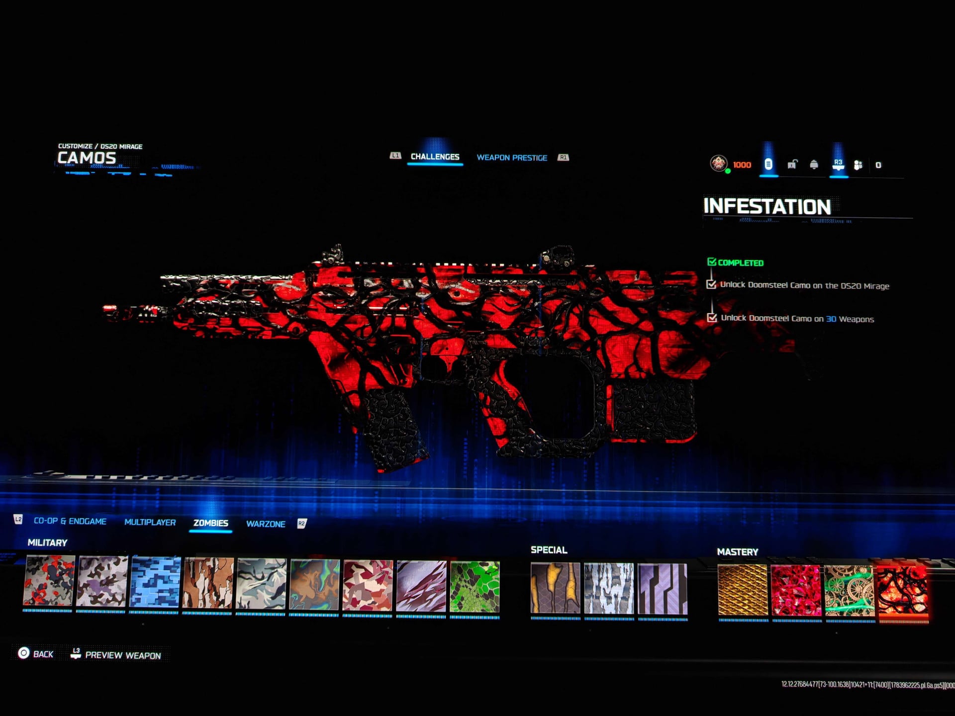Click the R1 bumper prompt icon
The height and width of the screenshot is (716, 955).
click(563, 158)
